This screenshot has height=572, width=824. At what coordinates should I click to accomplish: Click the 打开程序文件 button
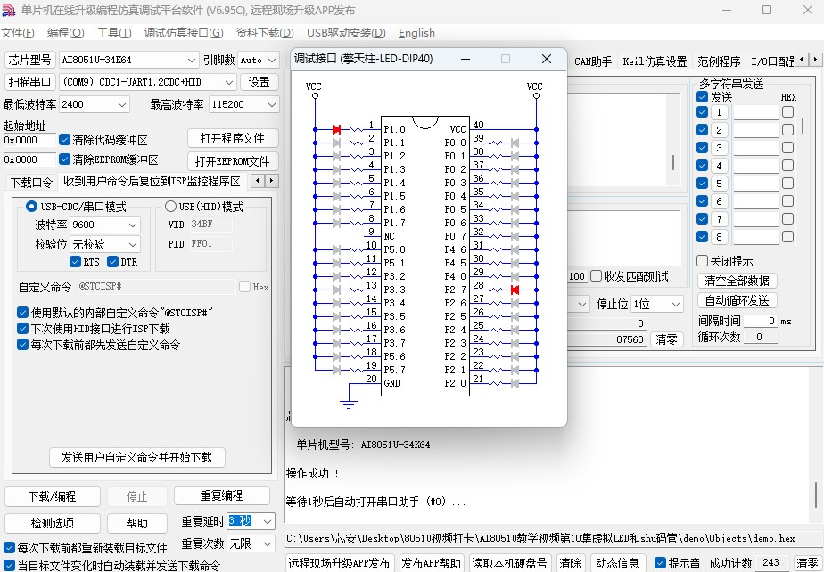click(x=233, y=138)
